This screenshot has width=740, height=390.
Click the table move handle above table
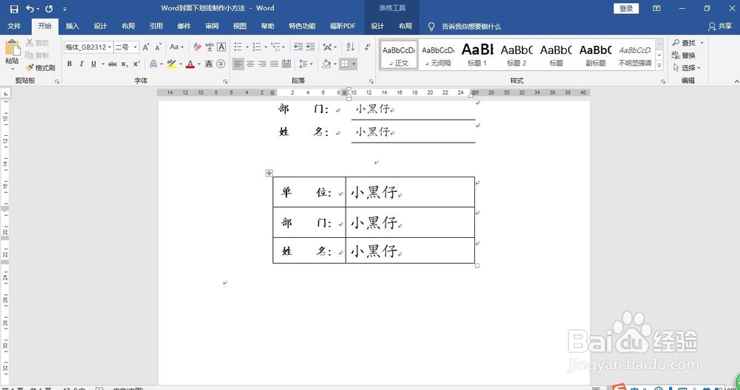[x=269, y=174]
